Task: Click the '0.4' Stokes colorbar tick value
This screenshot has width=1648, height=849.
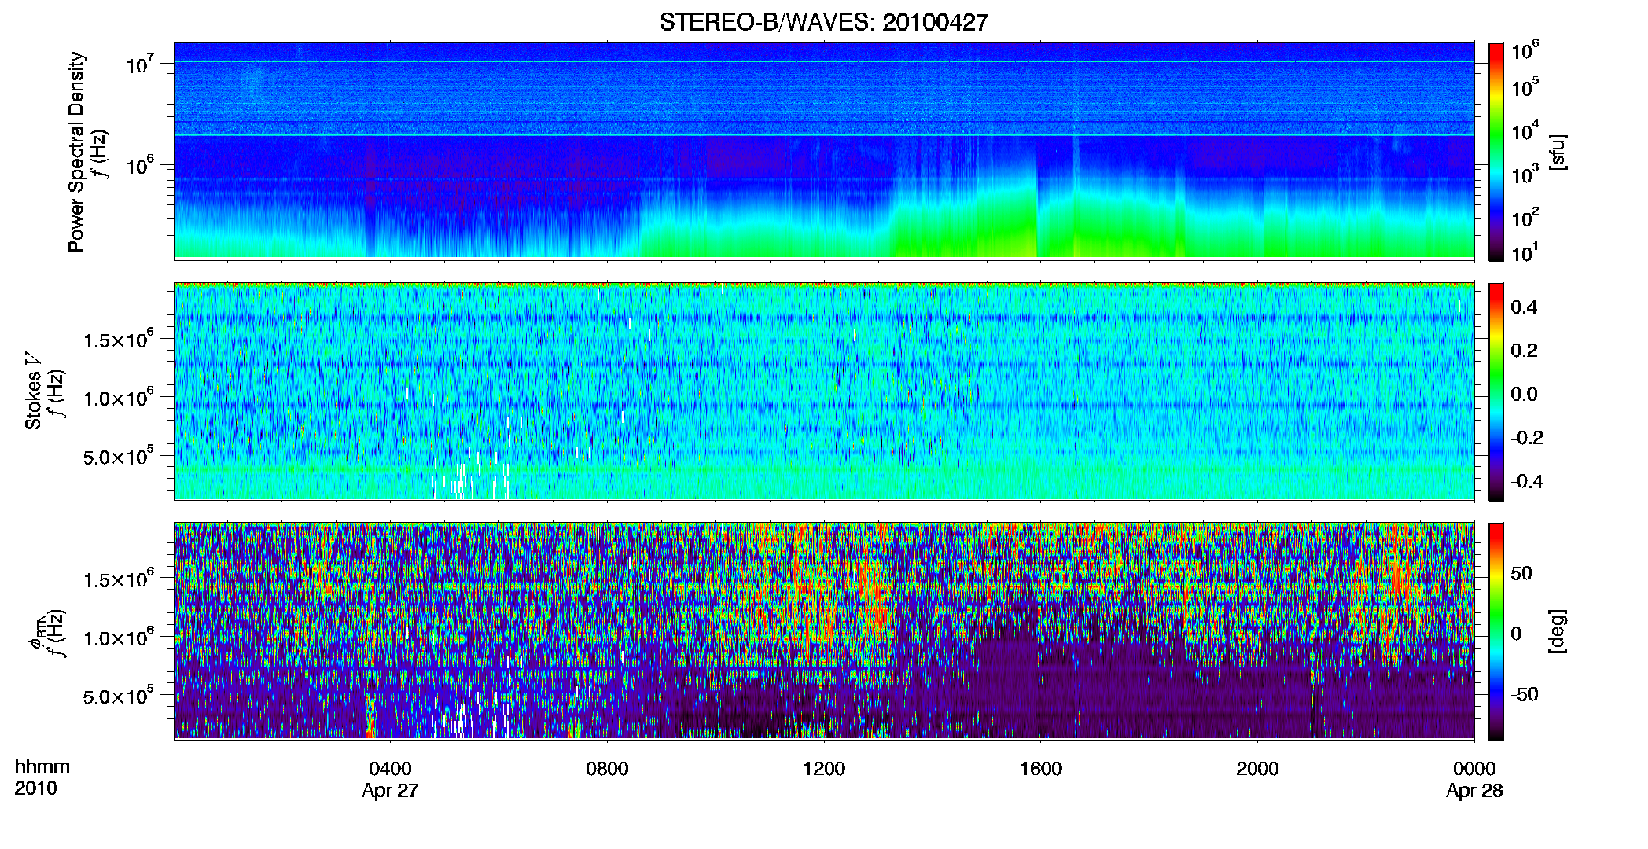Action: (x=1524, y=307)
